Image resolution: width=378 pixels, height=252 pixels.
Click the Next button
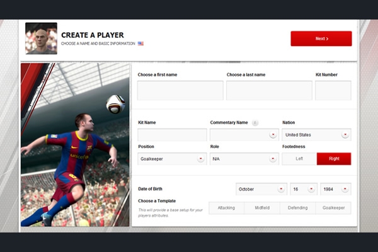pos(321,38)
